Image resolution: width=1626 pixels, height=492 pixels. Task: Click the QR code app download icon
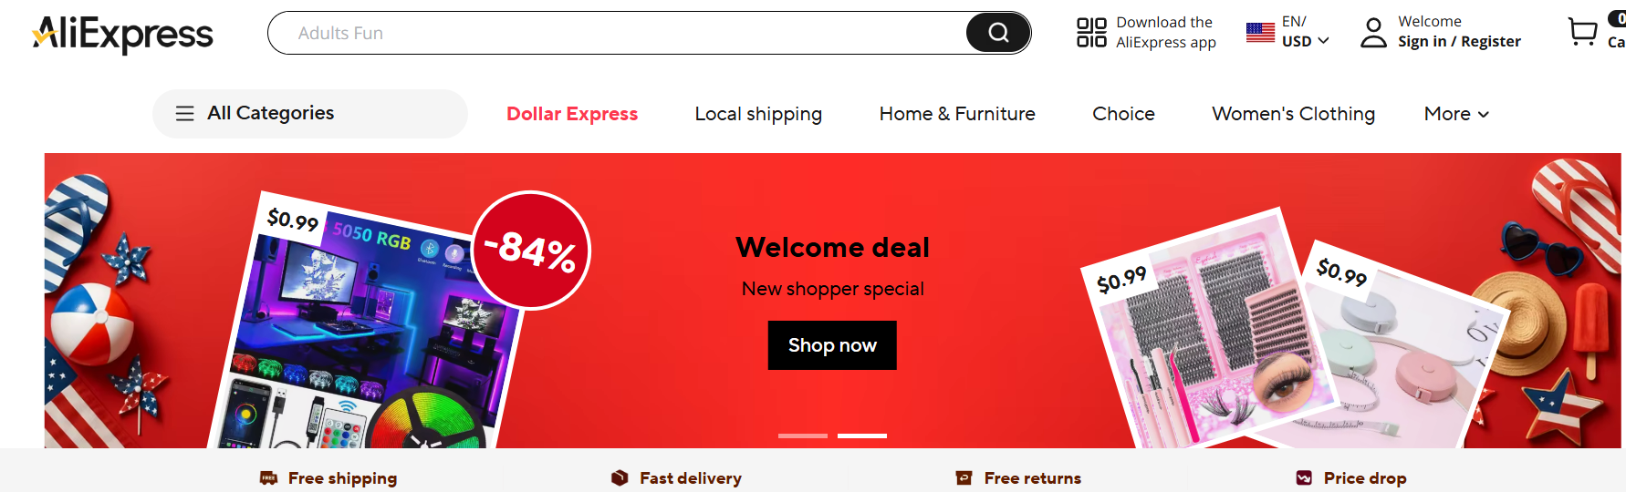[1091, 32]
